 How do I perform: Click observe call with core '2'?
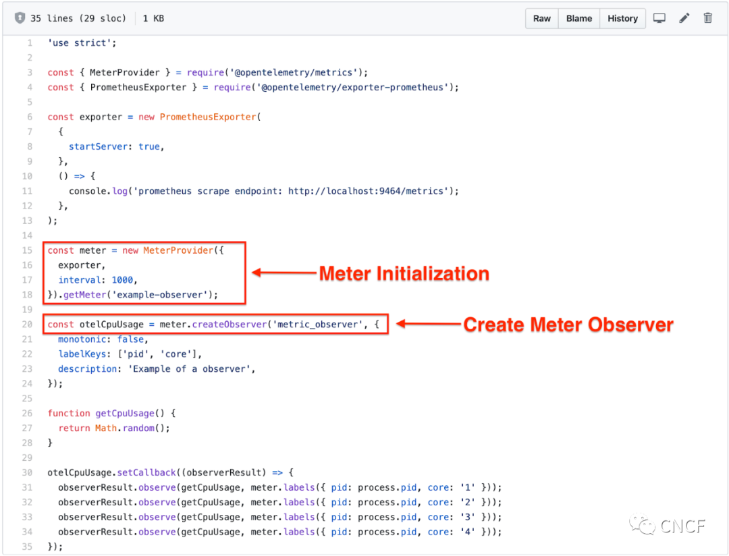(x=280, y=503)
